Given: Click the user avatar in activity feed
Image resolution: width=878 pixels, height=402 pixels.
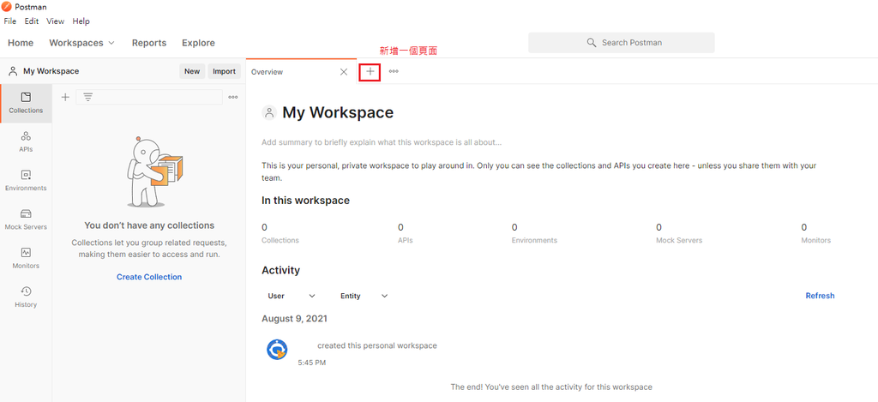Looking at the screenshot, I should point(277,350).
